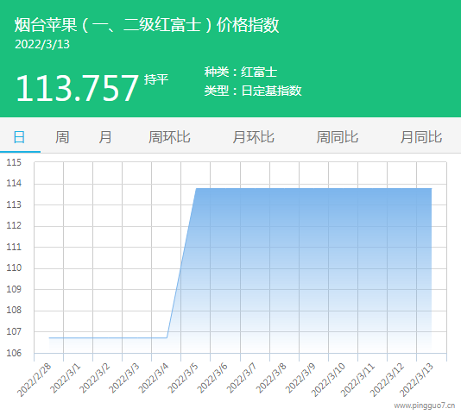Click the 2022/3/13 date under title
The width and height of the screenshot is (461, 415).
tap(42, 44)
